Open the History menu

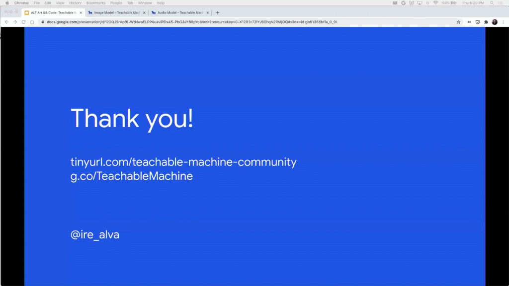click(x=75, y=3)
